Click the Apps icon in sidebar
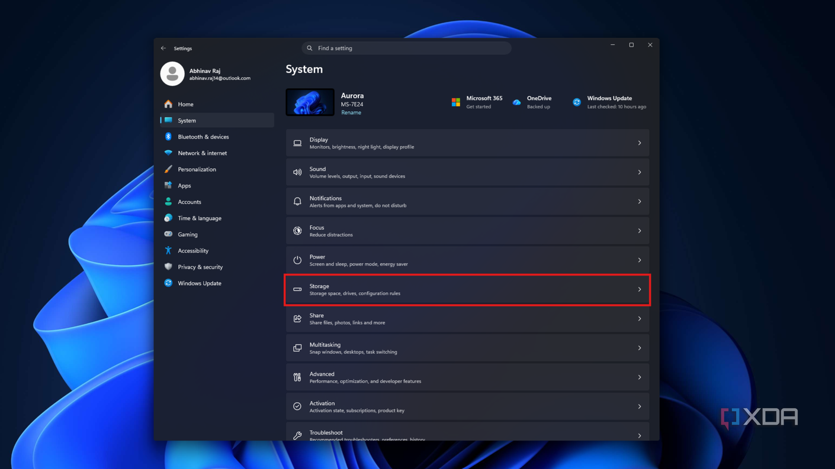The height and width of the screenshot is (469, 835). point(168,185)
